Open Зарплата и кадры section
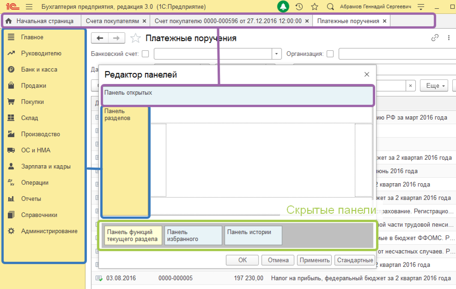 [x=46, y=167]
